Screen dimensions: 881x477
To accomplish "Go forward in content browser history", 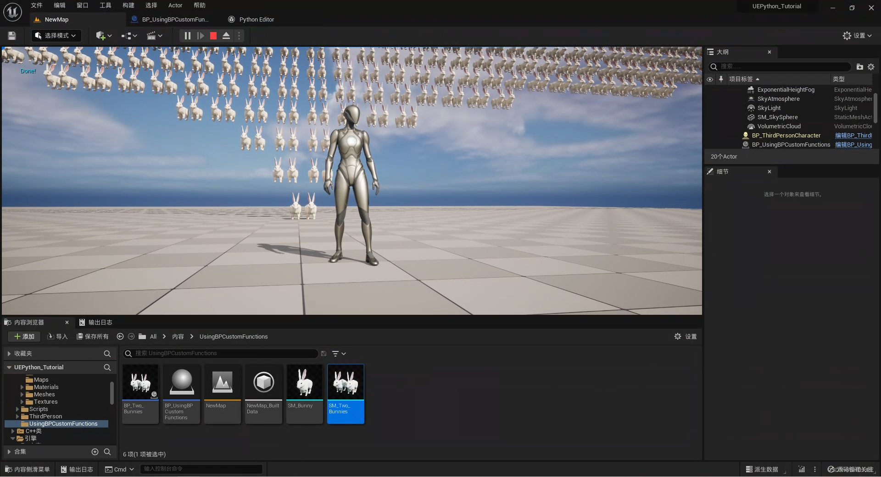I will coord(131,337).
